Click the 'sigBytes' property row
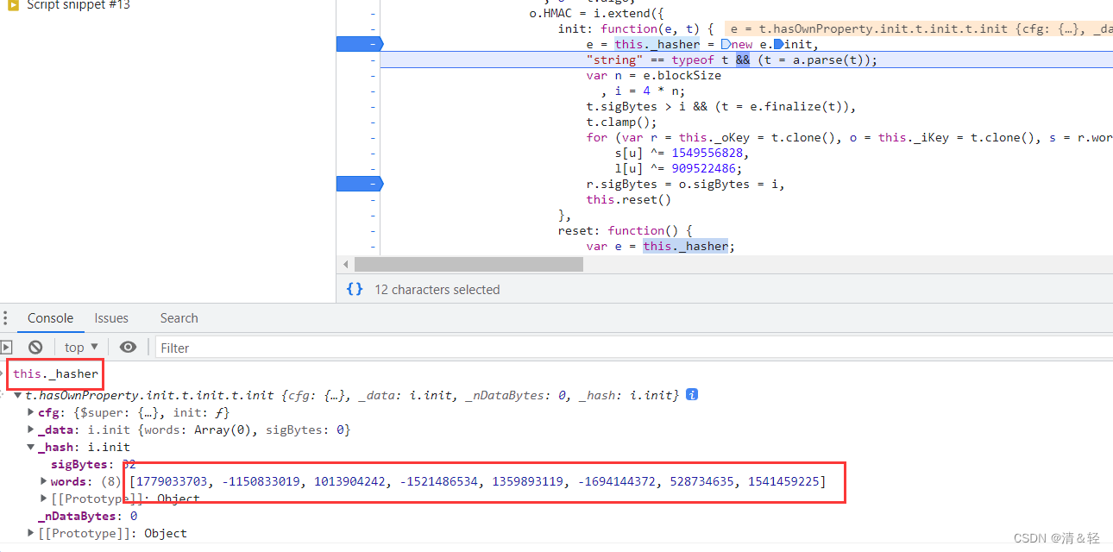The image size is (1113, 552). 93,464
